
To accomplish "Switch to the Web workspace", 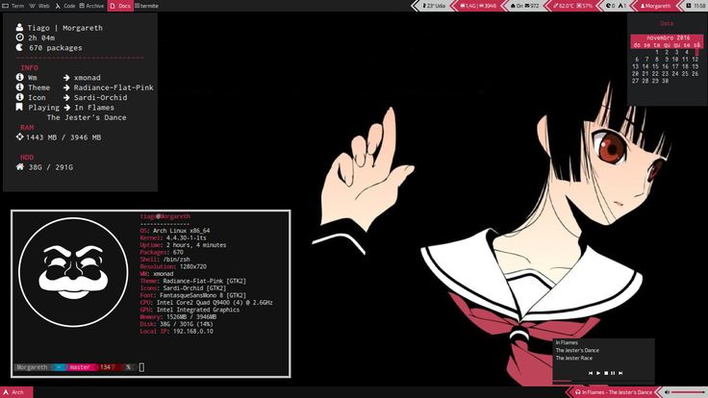I will tap(39, 6).
